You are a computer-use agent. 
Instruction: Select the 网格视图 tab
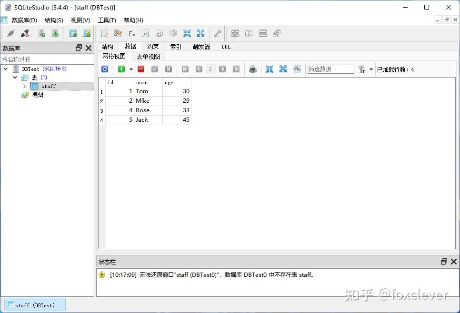114,56
